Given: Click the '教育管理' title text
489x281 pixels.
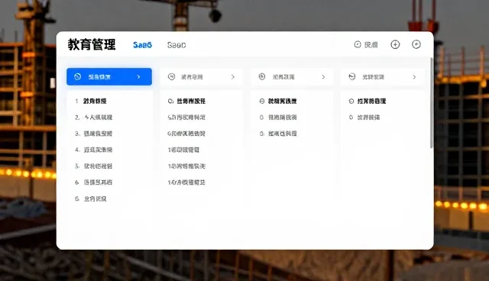Looking at the screenshot, I should point(92,44).
